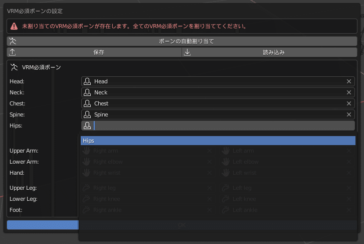Click the Hand: label text
Viewport: 364px width, 244px height.
click(x=17, y=173)
